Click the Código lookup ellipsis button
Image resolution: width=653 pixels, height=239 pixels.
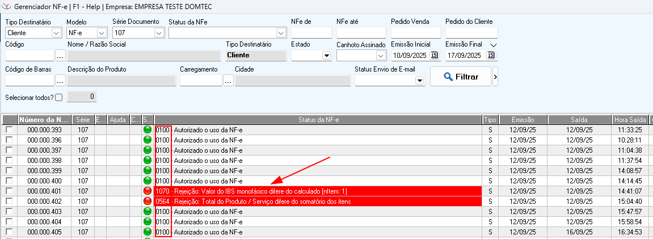coord(61,56)
